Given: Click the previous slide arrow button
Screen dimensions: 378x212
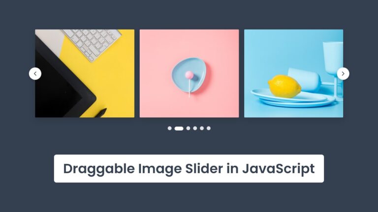Looking at the screenshot, I should pyautogui.click(x=35, y=74).
